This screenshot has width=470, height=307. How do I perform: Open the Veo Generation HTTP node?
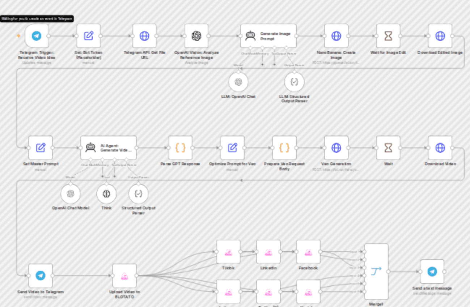[x=336, y=148]
